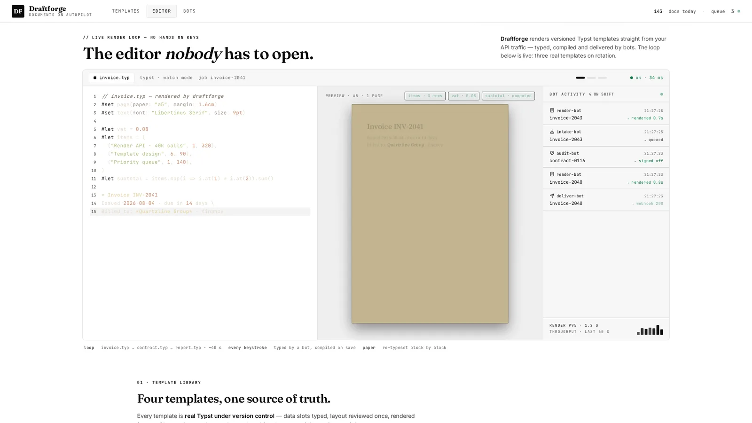752x423 pixels.
Task: Select the first template rotation indicator
Action: pos(580,78)
